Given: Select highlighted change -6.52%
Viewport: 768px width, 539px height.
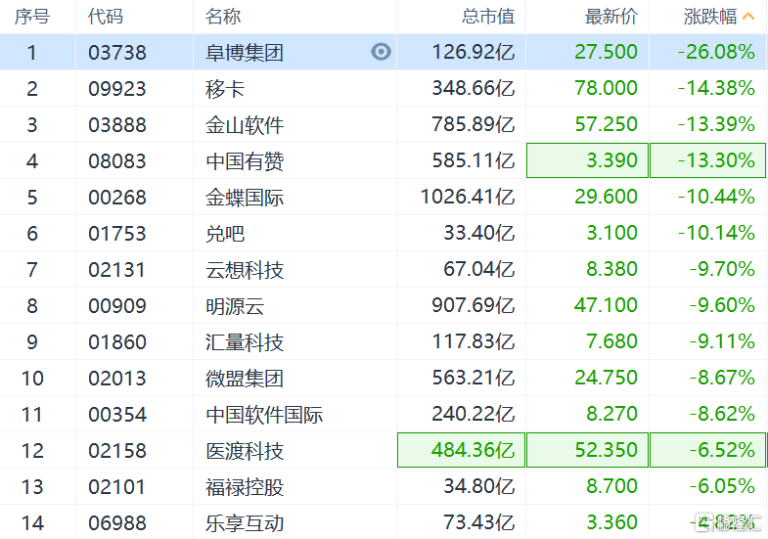Looking at the screenshot, I should pos(707,450).
